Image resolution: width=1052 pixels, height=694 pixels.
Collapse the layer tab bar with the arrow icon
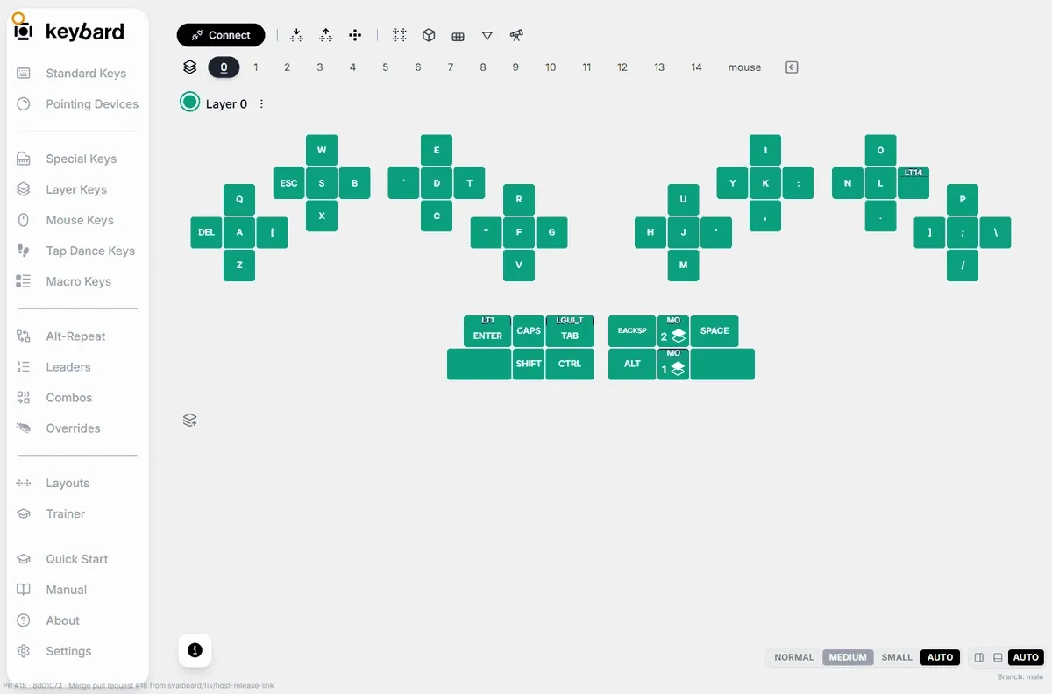tap(792, 67)
